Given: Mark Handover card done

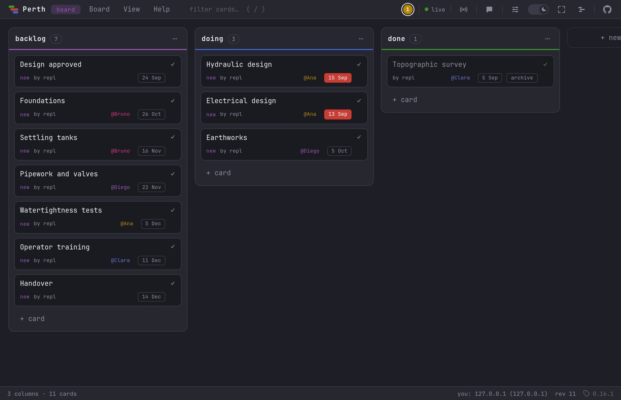Looking at the screenshot, I should [173, 283].
